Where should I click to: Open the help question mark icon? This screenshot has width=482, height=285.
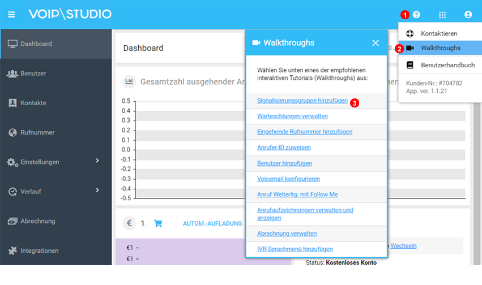pos(416,15)
